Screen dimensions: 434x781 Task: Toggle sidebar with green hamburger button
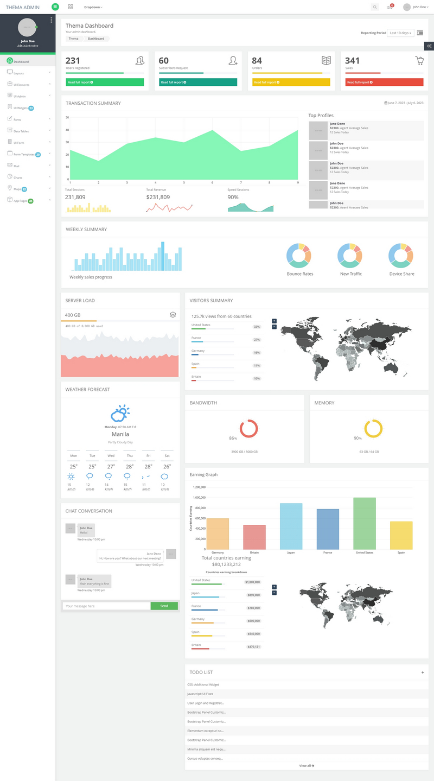tap(55, 7)
